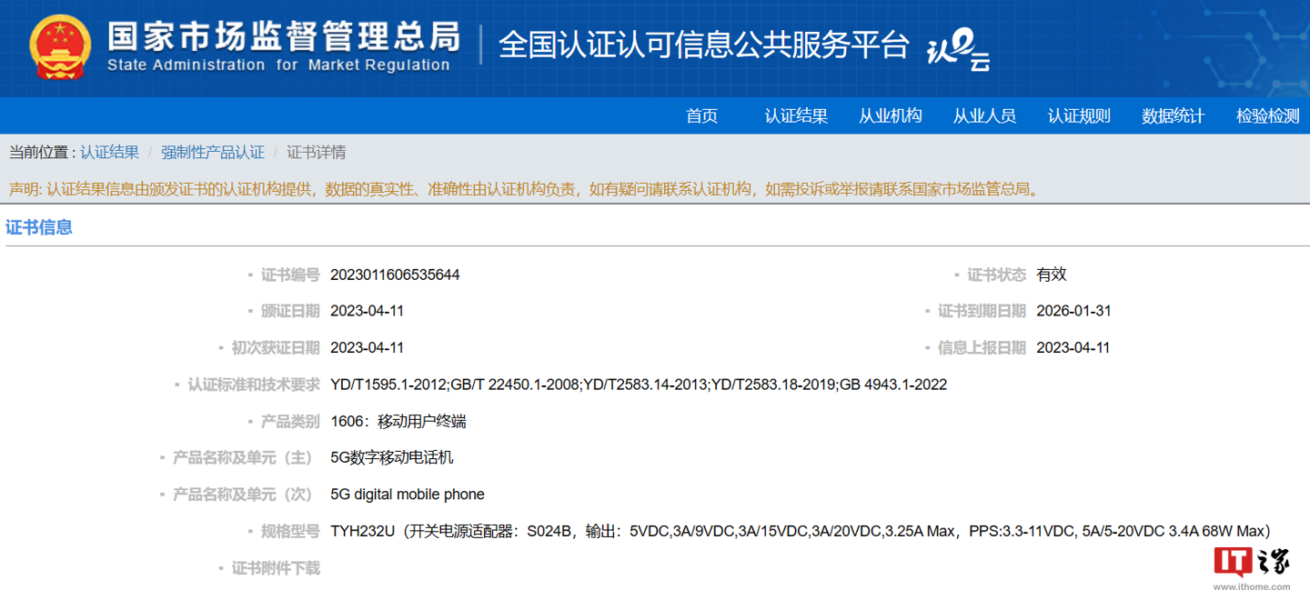1310x610 pixels.
Task: Open the 从业人员 navigation item
Action: (x=984, y=116)
